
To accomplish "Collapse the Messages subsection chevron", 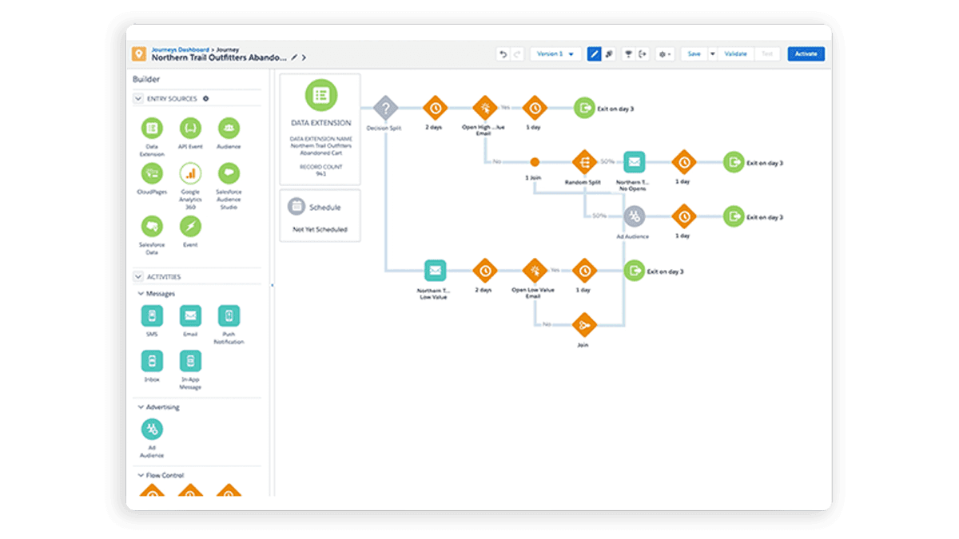I will point(138,293).
